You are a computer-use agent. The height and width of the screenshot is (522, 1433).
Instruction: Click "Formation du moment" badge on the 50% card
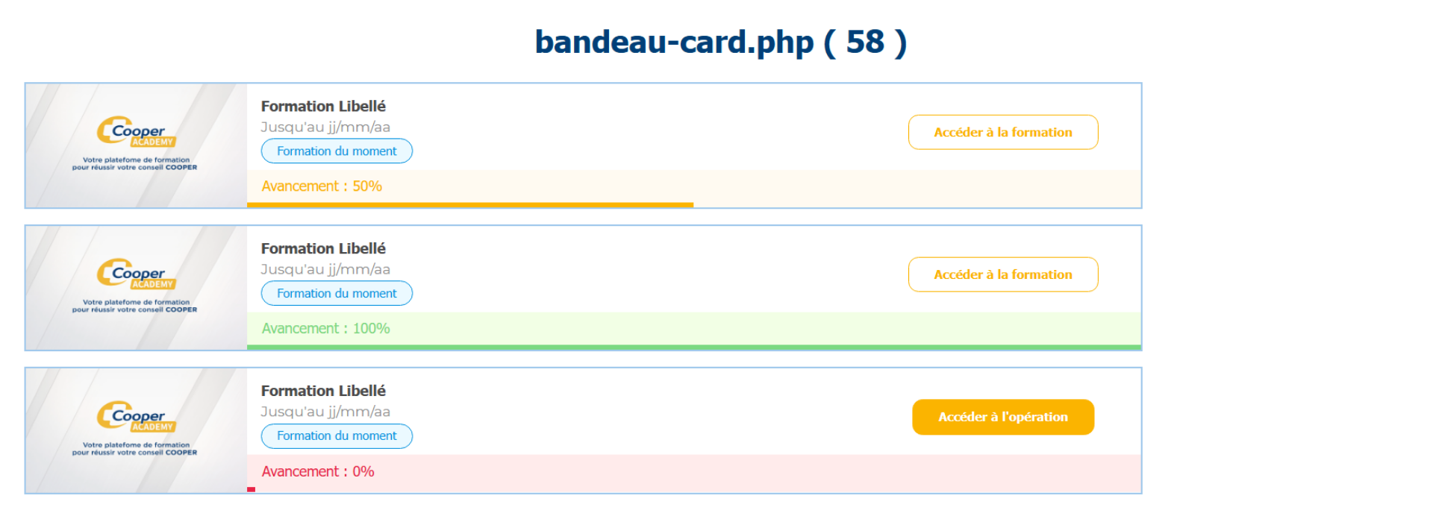tap(337, 151)
